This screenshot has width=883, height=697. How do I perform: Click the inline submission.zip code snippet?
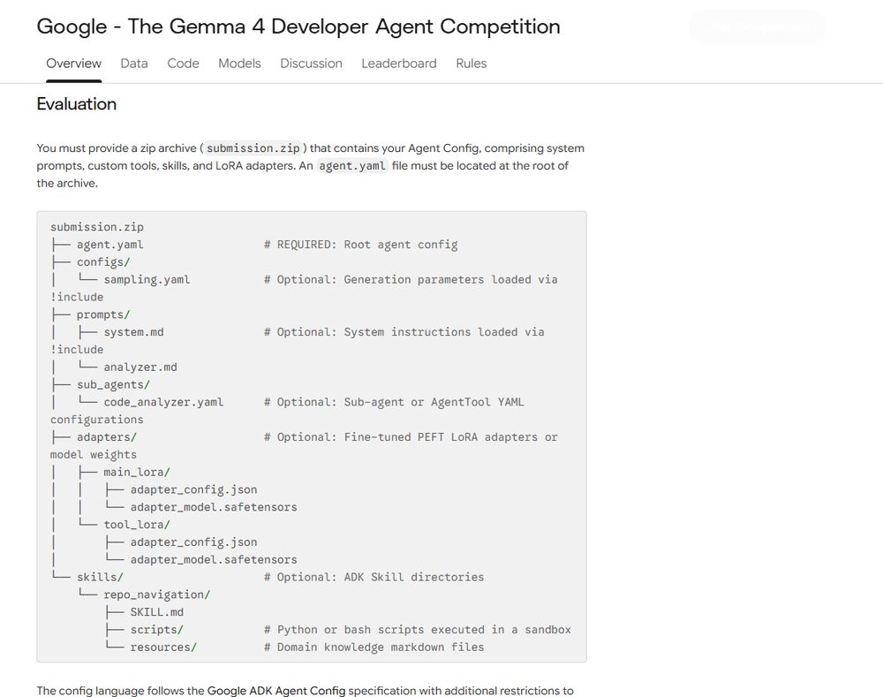(x=253, y=148)
